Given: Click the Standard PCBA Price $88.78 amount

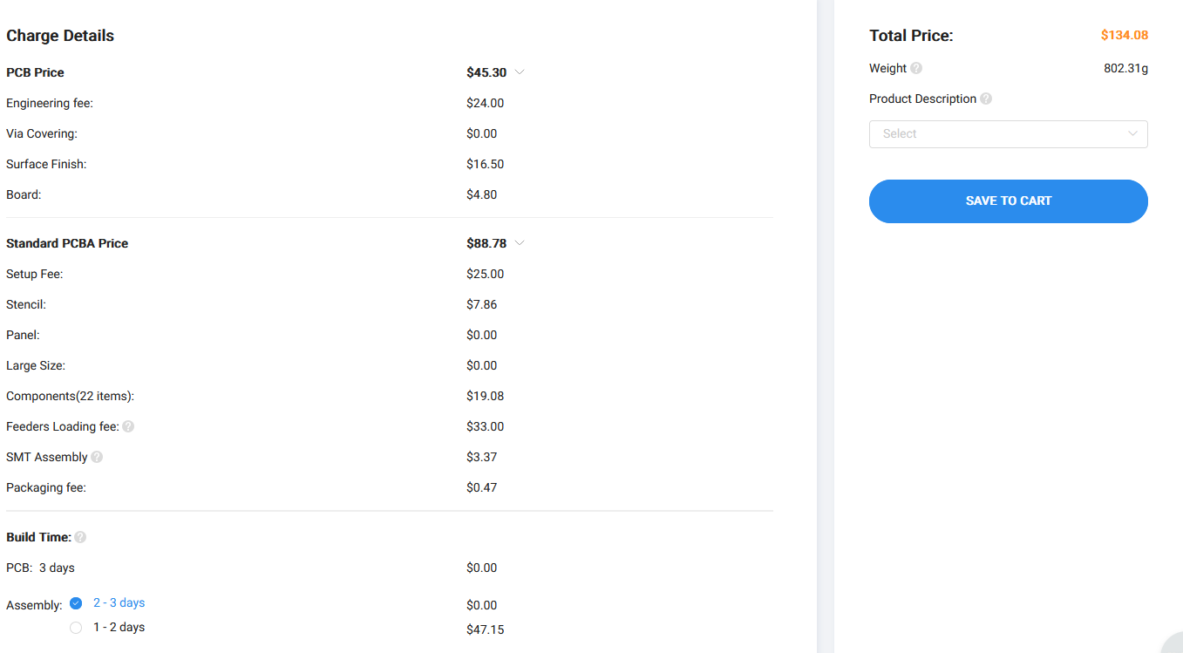Looking at the screenshot, I should (486, 243).
